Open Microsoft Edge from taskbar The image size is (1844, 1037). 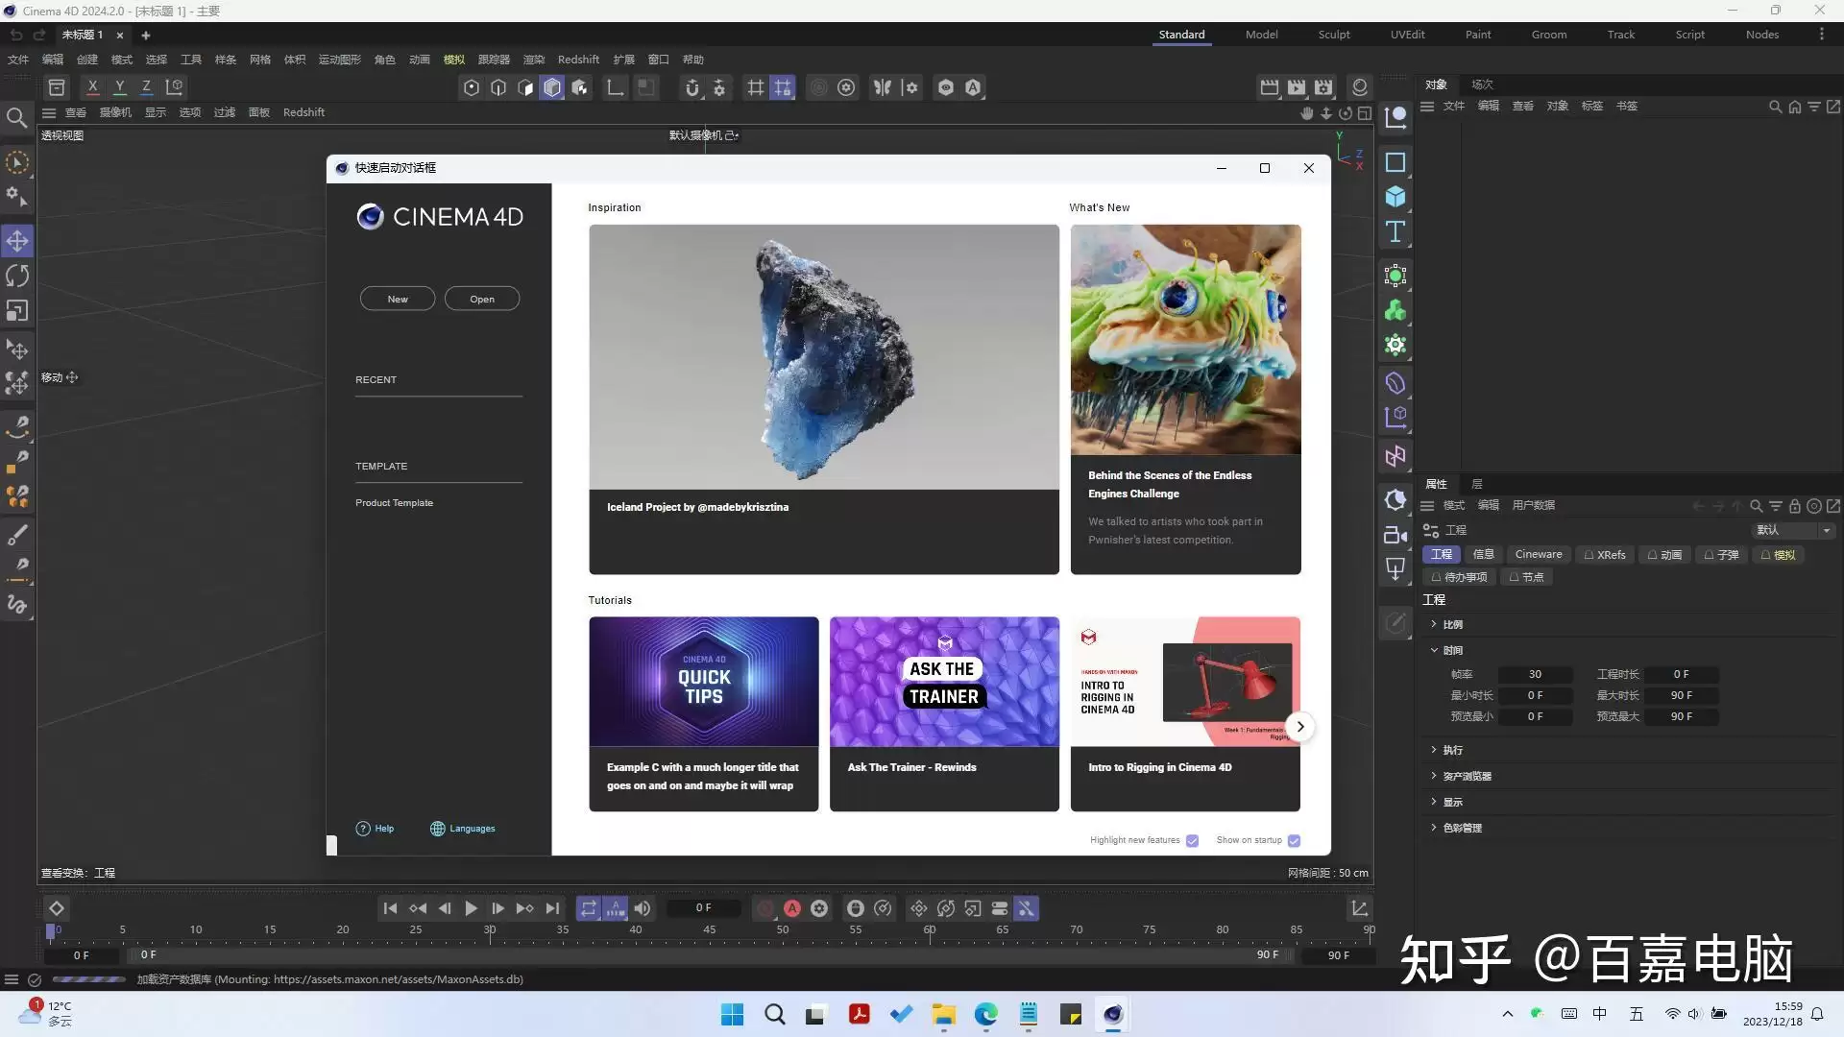click(986, 1015)
